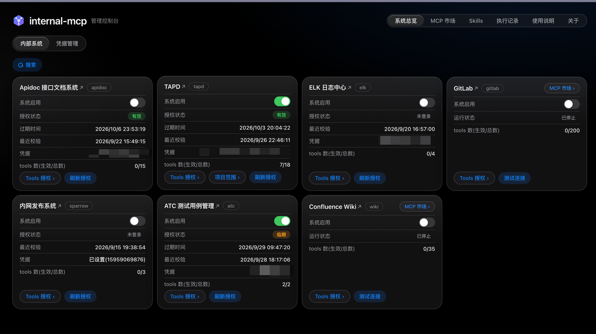
Task: Enable 系统启用 switch for GitLab
Action: (x=572, y=104)
